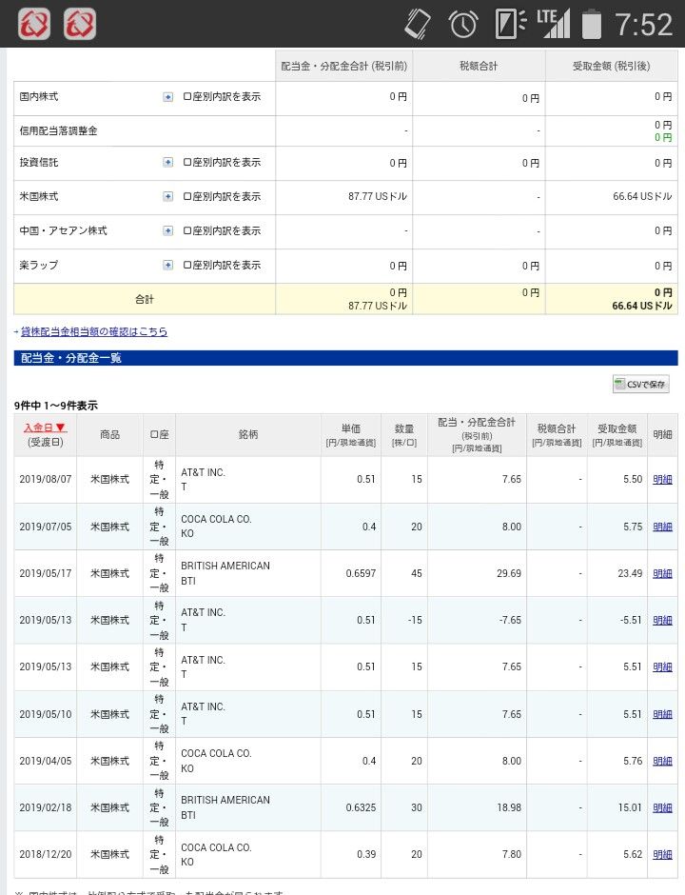Image resolution: width=685 pixels, height=895 pixels.
Task: Select the date 2019/08/07 cell
Action: click(x=45, y=480)
